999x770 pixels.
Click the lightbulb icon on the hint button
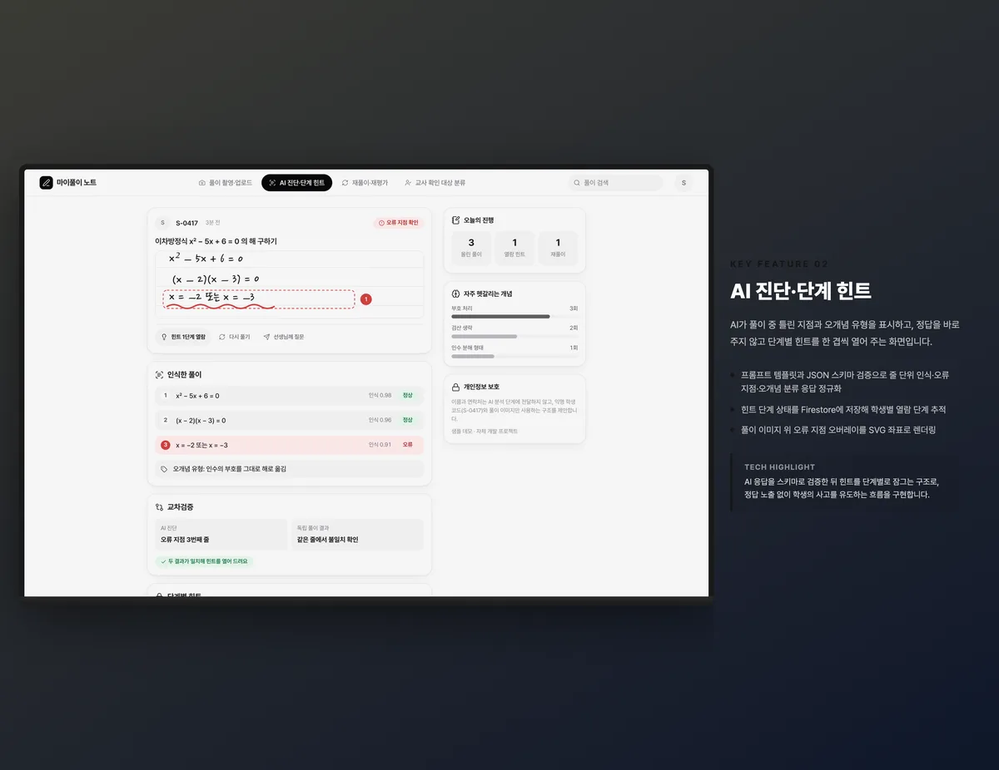[x=164, y=337]
